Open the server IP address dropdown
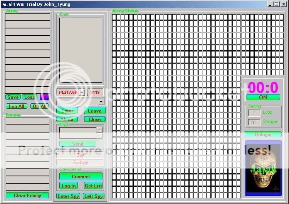Screen dimensions: 289x204 (82, 92)
